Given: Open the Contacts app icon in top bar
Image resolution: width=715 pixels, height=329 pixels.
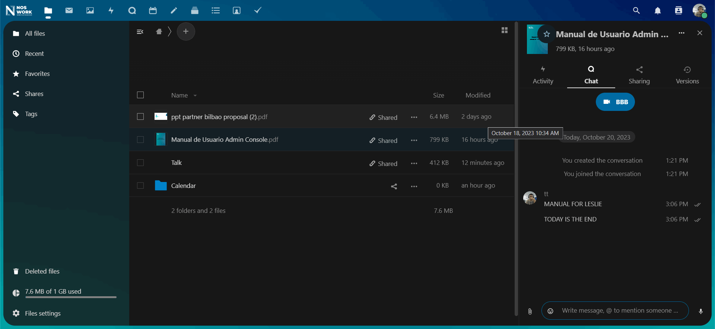Looking at the screenshot, I should pyautogui.click(x=236, y=10).
